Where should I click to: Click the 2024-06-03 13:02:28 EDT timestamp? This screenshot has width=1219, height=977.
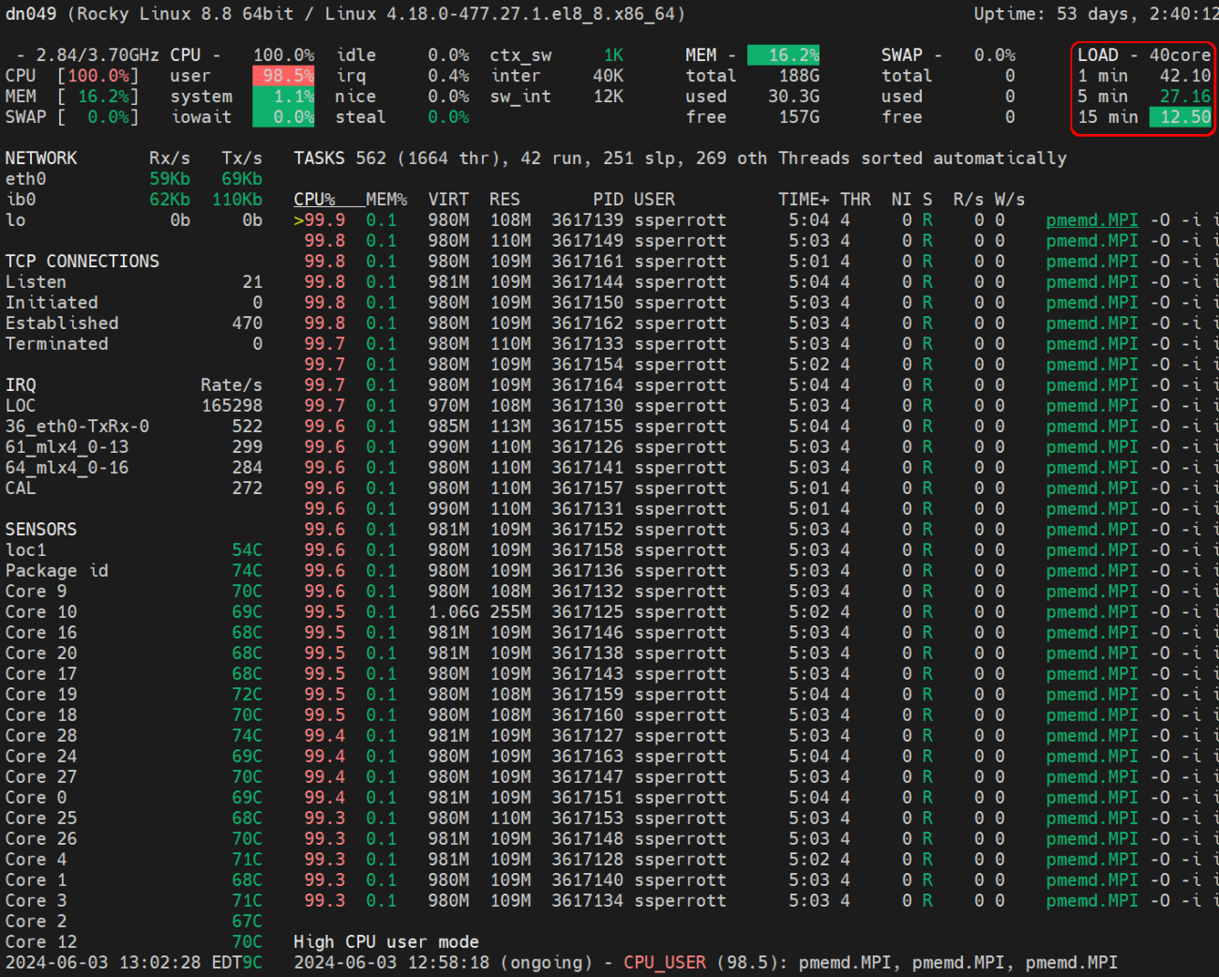[x=124, y=963]
